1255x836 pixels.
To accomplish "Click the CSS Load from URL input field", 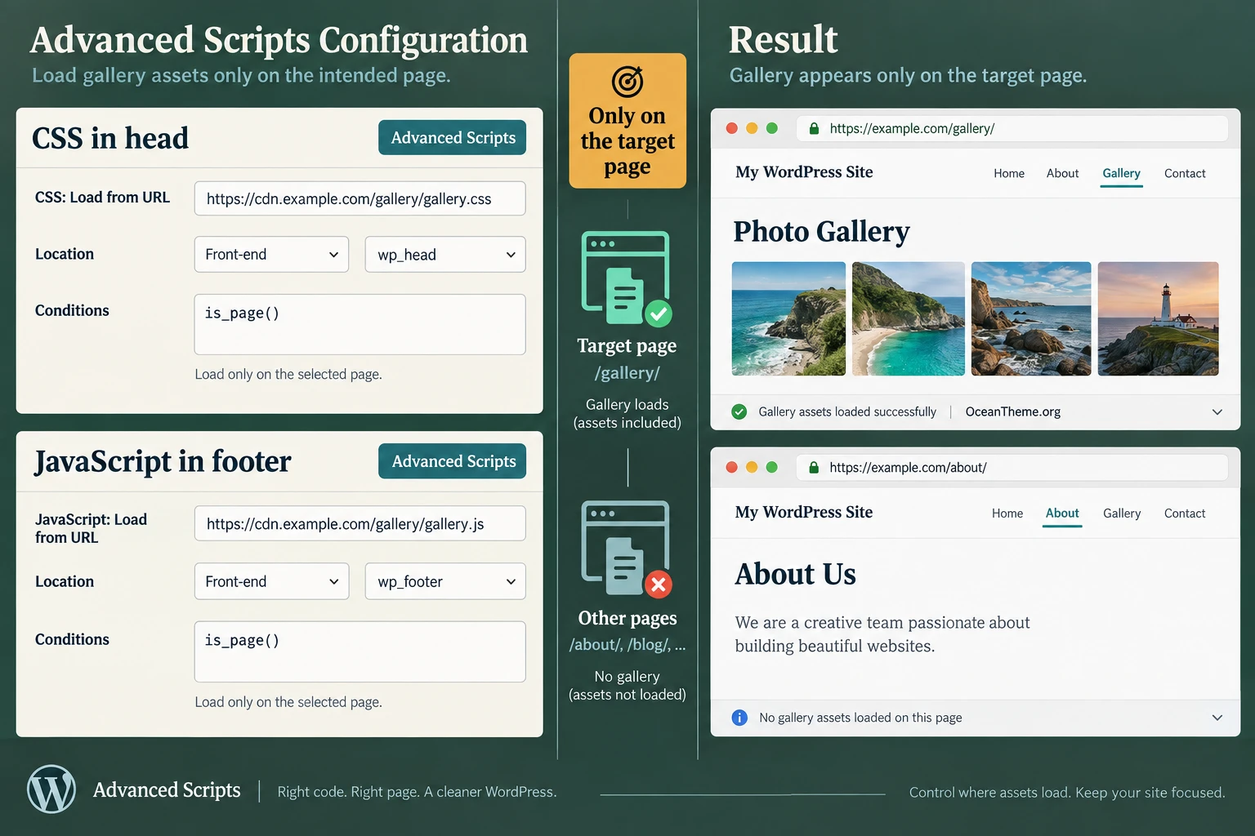I will 360,198.
